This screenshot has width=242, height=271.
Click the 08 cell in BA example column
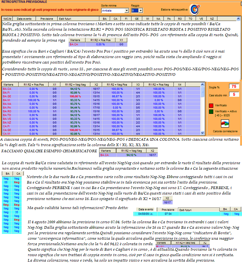point(6,182)
